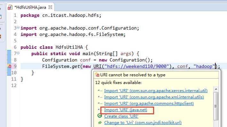This screenshot has height=127, width=227.
Task: Close the HdfsUtilHA.java tab
Action: pos(50,7)
